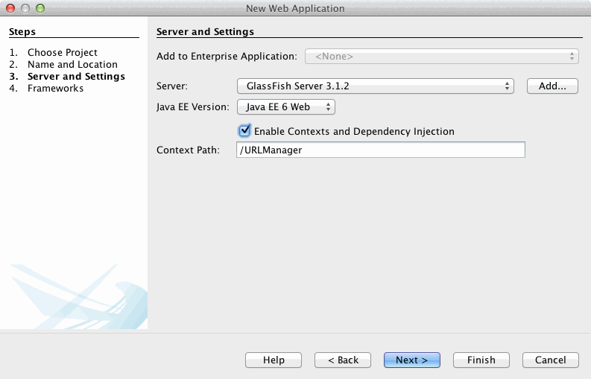The height and width of the screenshot is (379, 591).
Task: Minimize the dialog with the yellow button
Action: click(25, 8)
